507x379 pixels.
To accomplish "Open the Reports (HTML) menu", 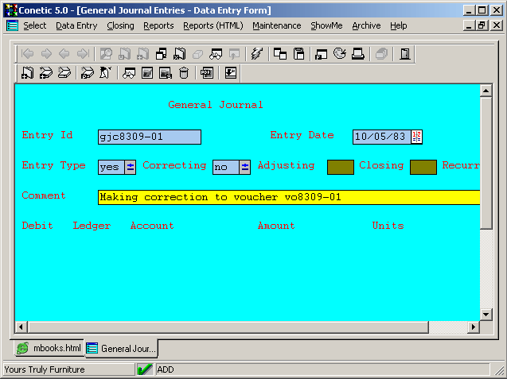I will (213, 25).
